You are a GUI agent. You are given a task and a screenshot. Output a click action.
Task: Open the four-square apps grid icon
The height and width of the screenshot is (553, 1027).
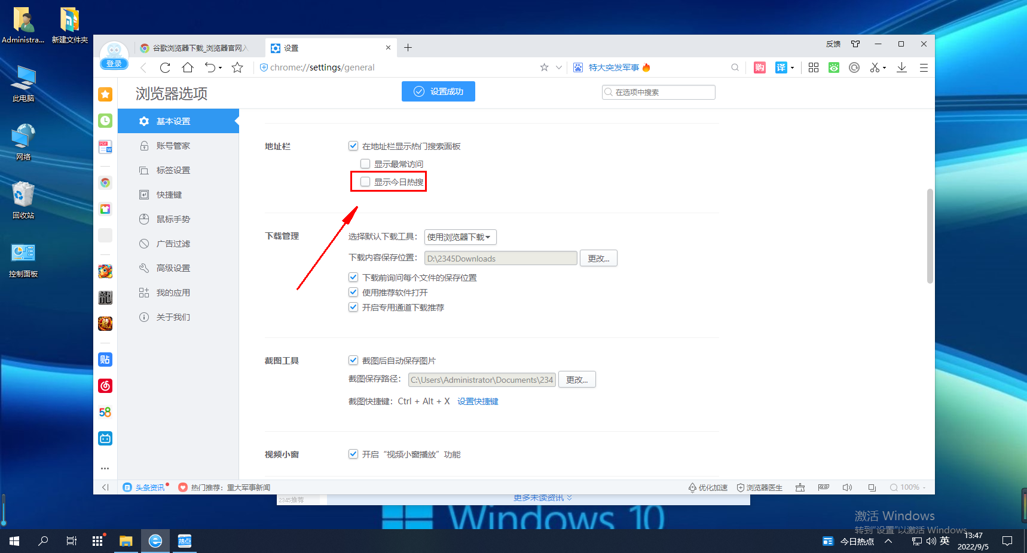[814, 67]
